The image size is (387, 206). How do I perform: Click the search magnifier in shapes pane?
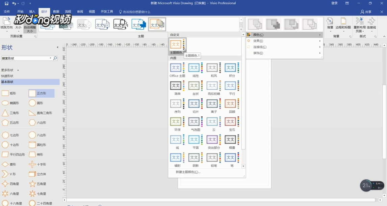[x=55, y=58]
